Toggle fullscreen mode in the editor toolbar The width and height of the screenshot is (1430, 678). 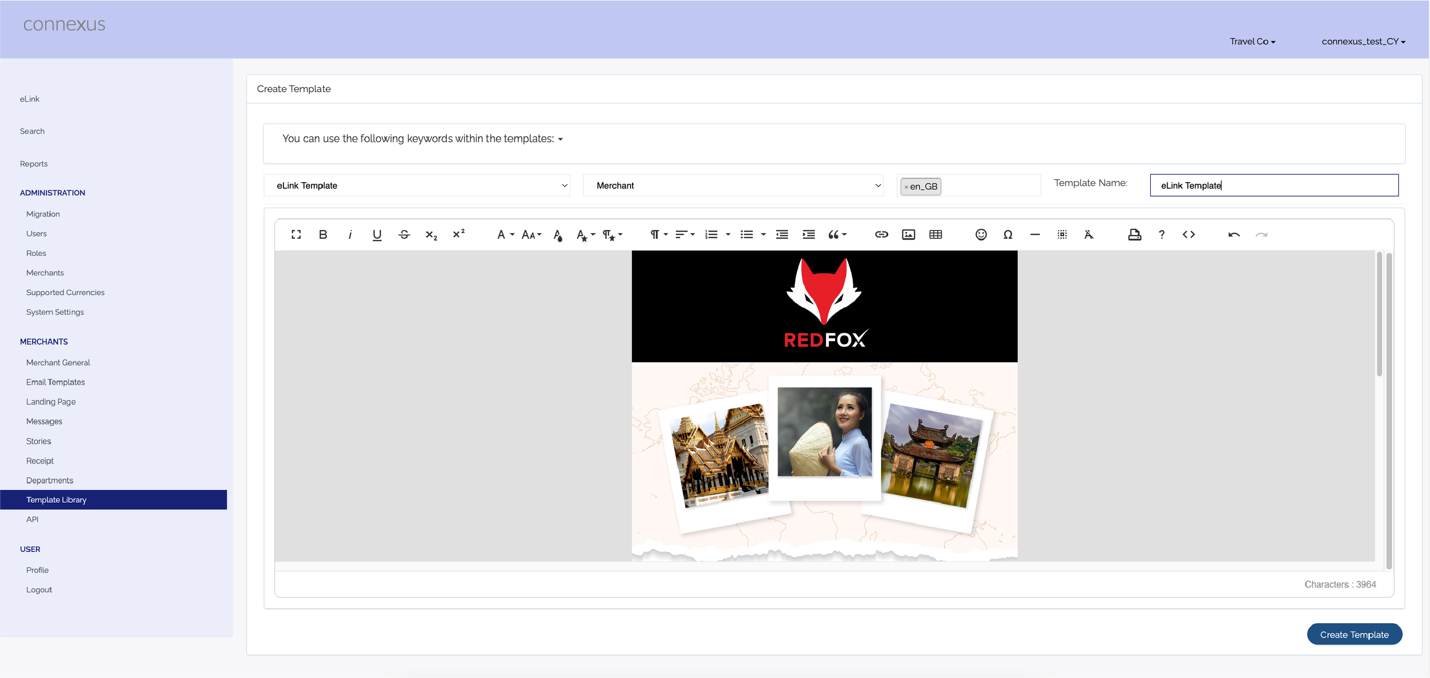(x=296, y=235)
